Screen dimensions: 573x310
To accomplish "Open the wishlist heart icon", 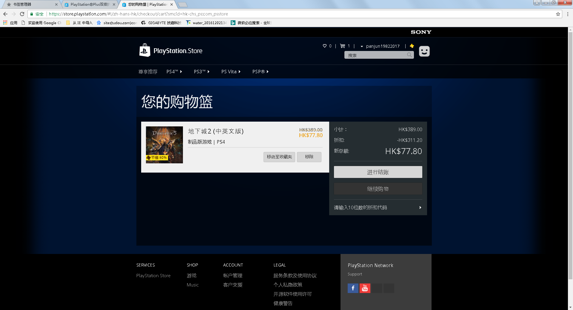I will tap(325, 46).
